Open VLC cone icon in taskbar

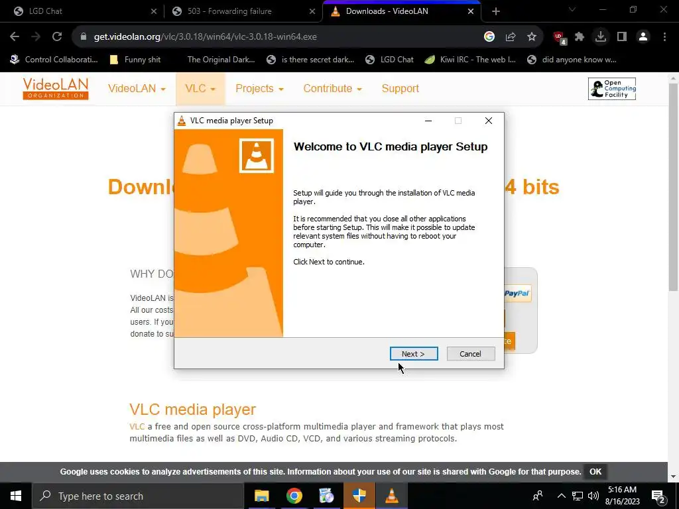point(391,496)
